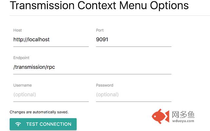
Task: Click the Endpoint field label
Action: tap(21, 58)
